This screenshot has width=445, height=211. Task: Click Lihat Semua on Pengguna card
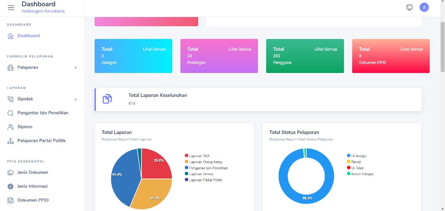[325, 49]
